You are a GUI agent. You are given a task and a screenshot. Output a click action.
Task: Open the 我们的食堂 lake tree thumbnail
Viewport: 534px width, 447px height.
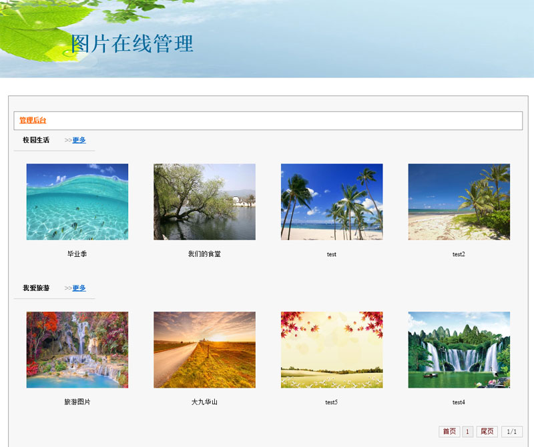204,202
